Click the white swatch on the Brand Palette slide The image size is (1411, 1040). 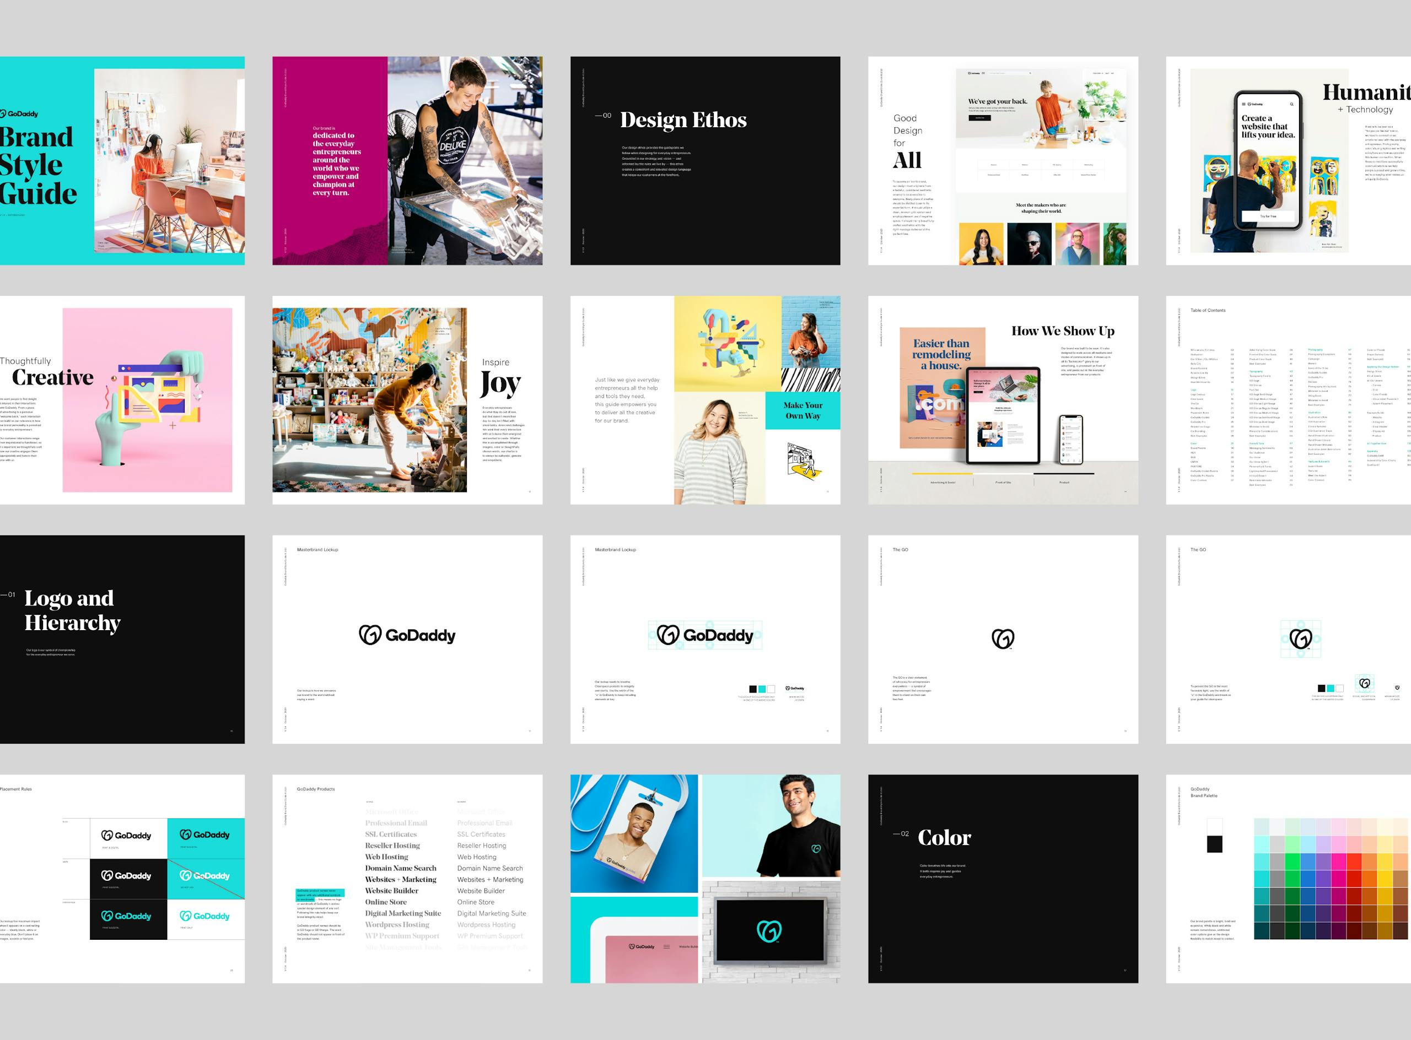click(1214, 827)
